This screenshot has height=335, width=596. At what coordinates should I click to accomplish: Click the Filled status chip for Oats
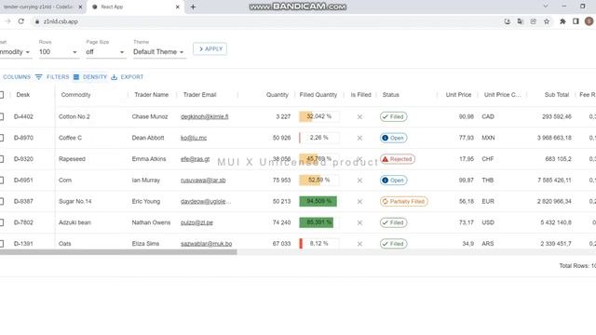(x=393, y=244)
